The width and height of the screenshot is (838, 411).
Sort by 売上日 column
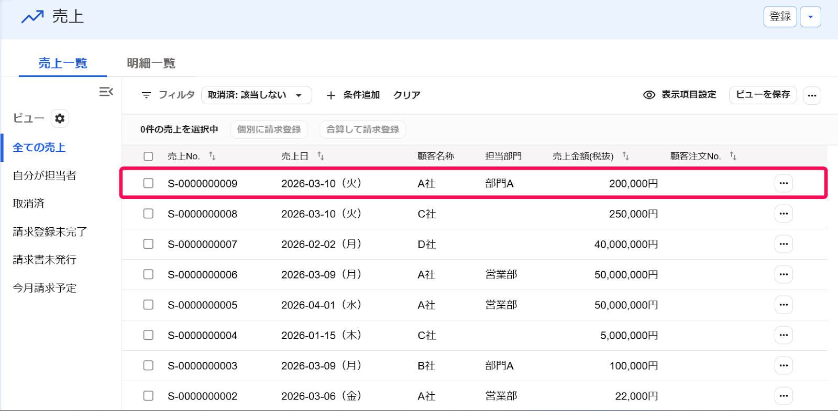click(x=321, y=156)
